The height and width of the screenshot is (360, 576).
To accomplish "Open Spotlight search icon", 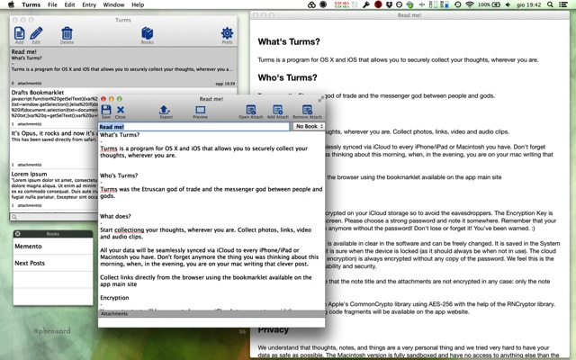I will coord(550,4).
